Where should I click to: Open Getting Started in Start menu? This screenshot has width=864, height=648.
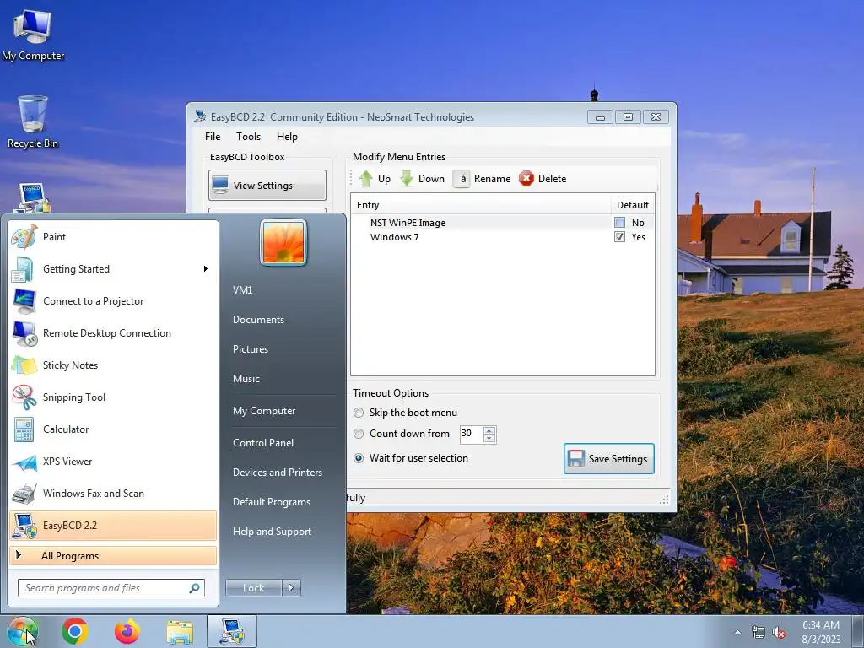coord(113,269)
